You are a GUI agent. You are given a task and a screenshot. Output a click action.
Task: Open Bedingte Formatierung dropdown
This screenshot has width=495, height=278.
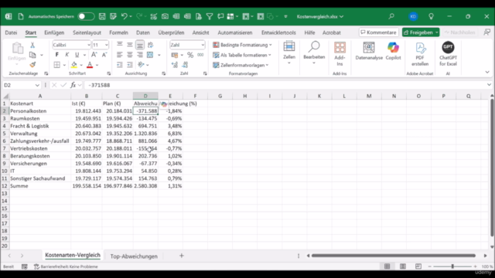tap(242, 45)
